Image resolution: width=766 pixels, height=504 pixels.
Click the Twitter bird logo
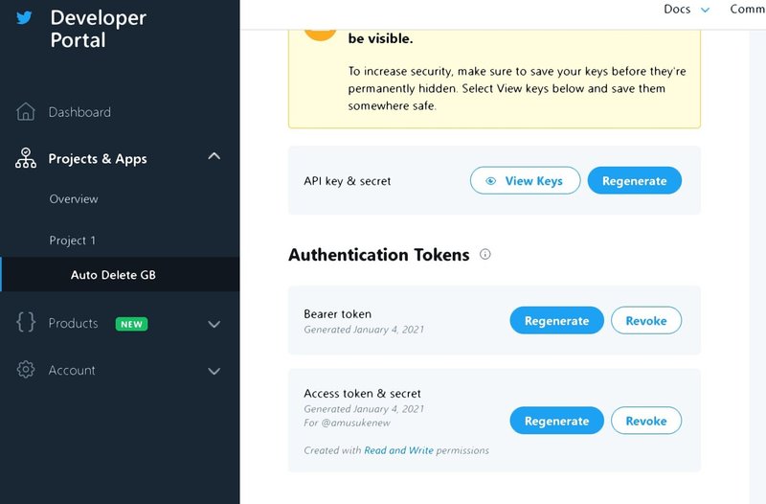pos(25,17)
